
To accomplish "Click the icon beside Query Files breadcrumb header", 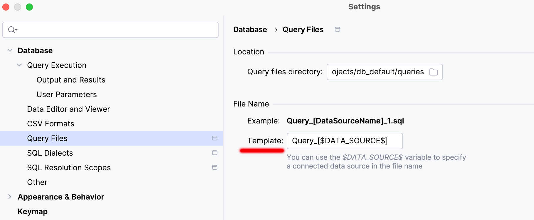I will 337,29.
